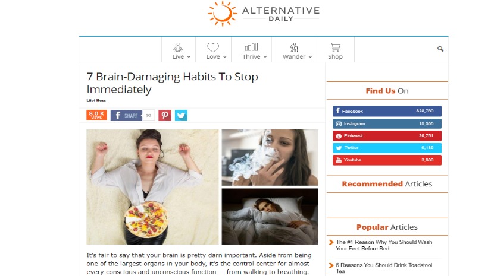The image size is (491, 276).
Task: Open the search magnifier icon
Action: point(440,49)
